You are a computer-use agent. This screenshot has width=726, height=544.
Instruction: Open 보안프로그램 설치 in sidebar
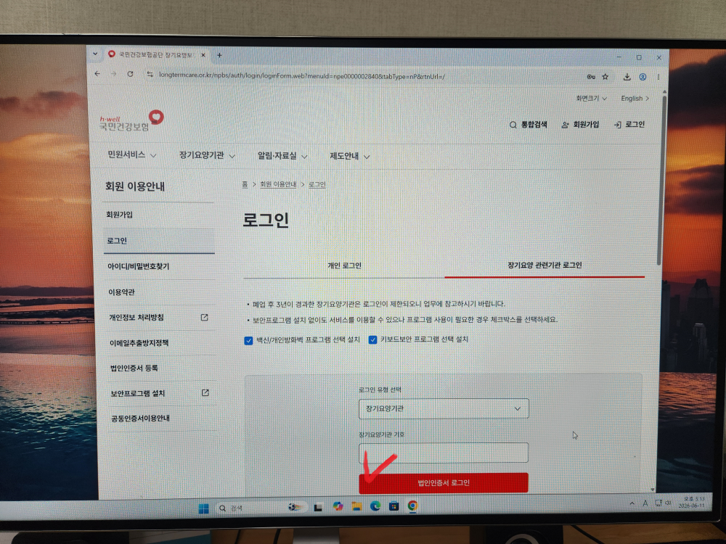pyautogui.click(x=137, y=393)
